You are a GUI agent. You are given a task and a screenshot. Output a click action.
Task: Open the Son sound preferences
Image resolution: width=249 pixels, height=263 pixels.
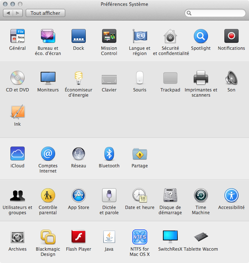[231, 78]
